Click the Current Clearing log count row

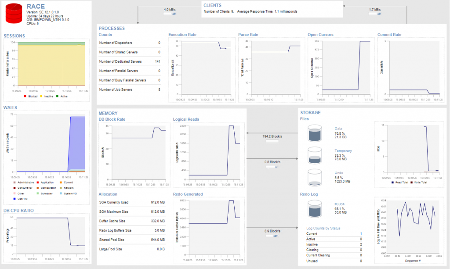coord(334,255)
